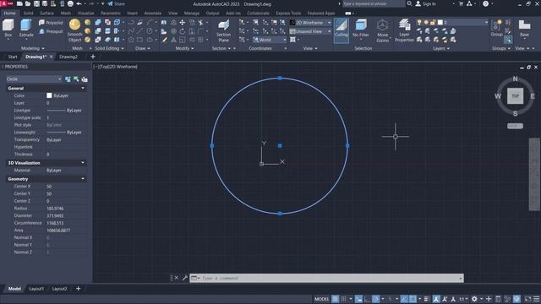
Task: Open the Layer Properties manager
Action: click(404, 31)
